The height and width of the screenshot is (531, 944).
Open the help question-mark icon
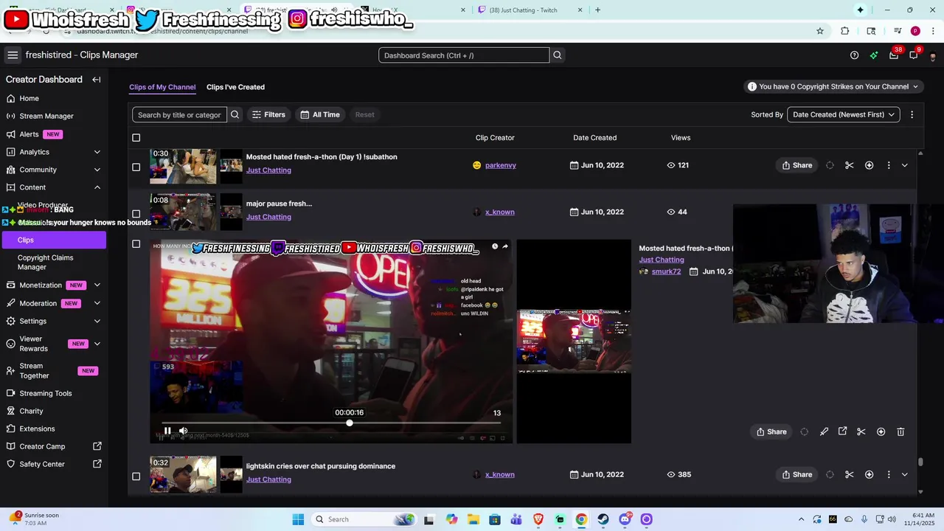(x=854, y=55)
